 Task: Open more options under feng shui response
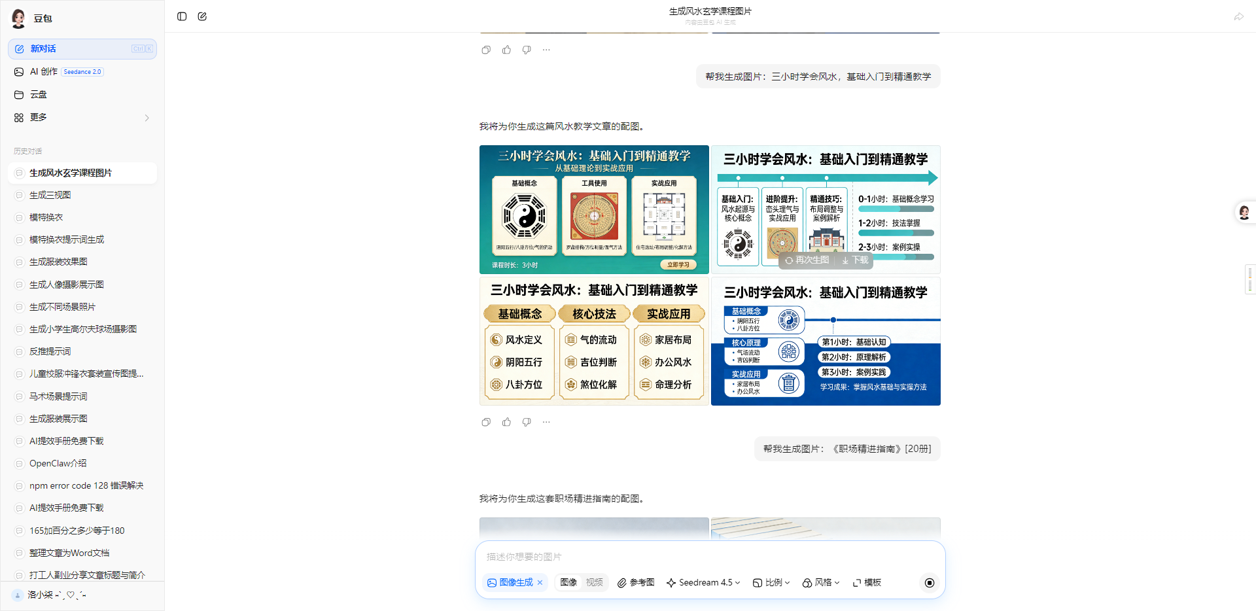(546, 422)
